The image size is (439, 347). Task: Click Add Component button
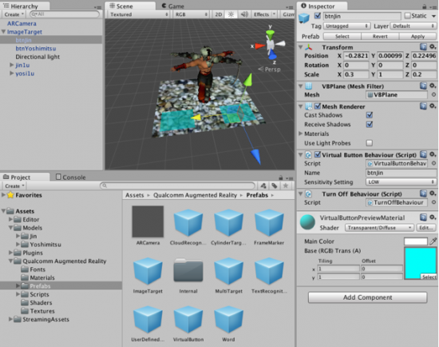pos(368,297)
